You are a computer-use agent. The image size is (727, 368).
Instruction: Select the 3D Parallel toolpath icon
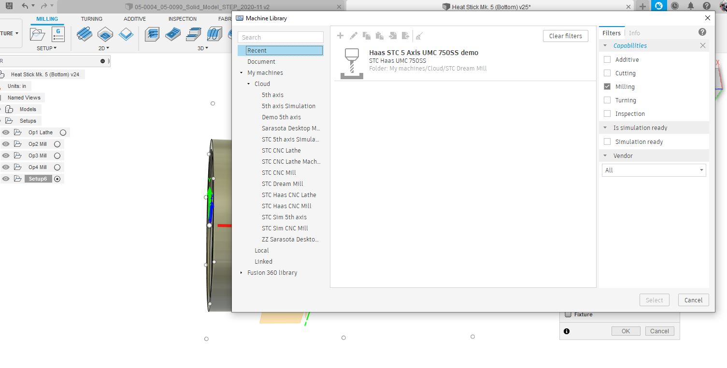194,34
